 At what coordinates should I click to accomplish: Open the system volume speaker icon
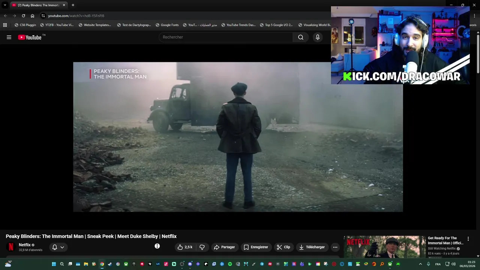454,264
